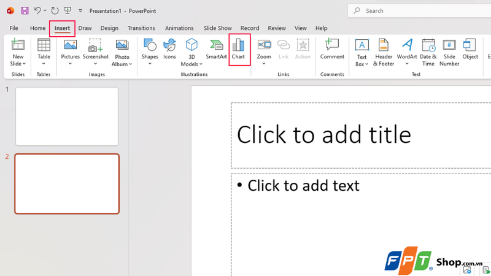491x276 pixels.
Task: Insert 3D Models
Action: tap(191, 52)
